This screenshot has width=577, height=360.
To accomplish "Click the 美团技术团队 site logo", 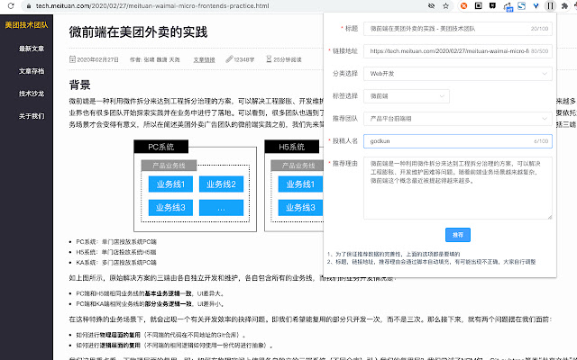I will click(x=26, y=25).
